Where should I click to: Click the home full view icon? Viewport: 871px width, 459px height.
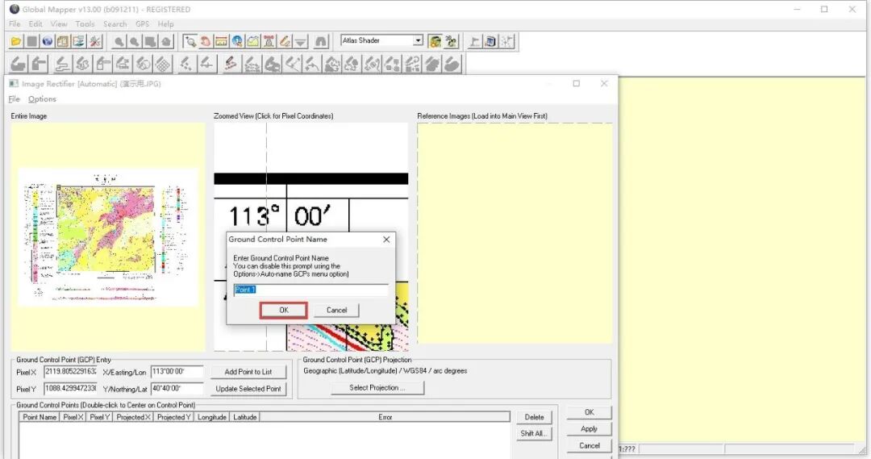[320, 41]
